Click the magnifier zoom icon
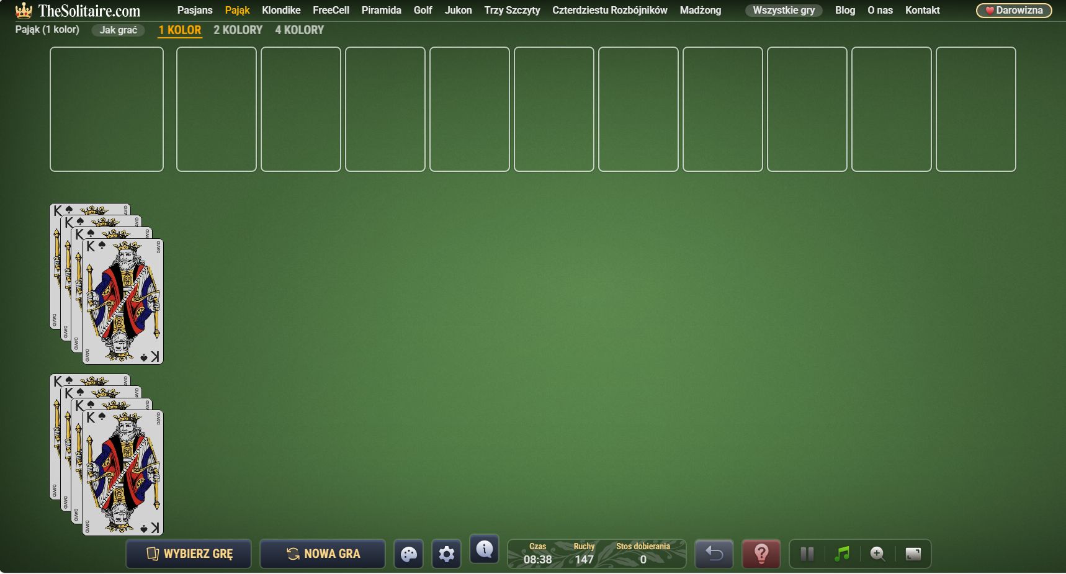Viewport: 1066px width, 574px height. [x=877, y=554]
